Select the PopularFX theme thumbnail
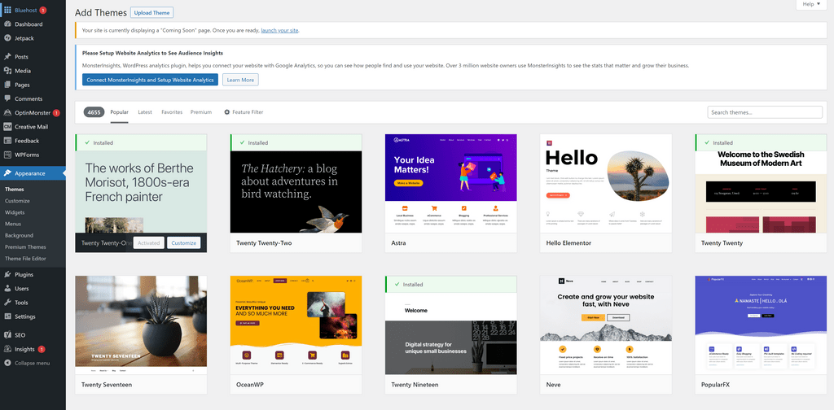 coord(762,325)
